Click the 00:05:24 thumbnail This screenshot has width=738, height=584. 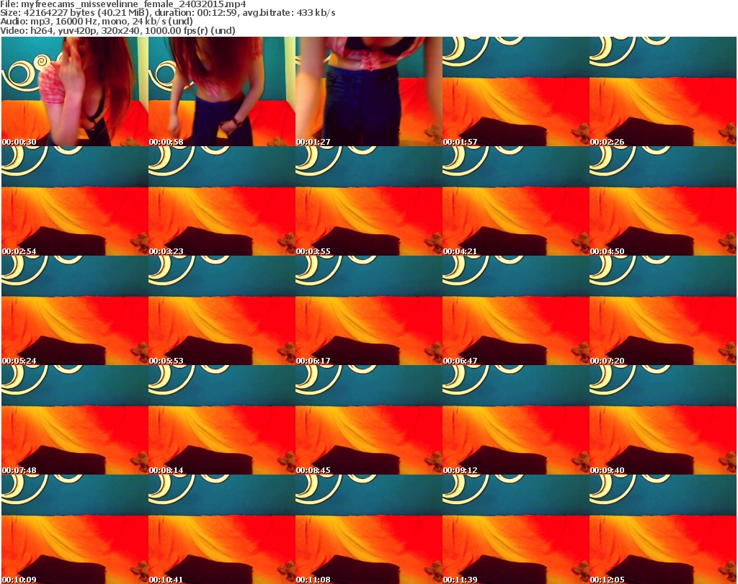(75, 310)
